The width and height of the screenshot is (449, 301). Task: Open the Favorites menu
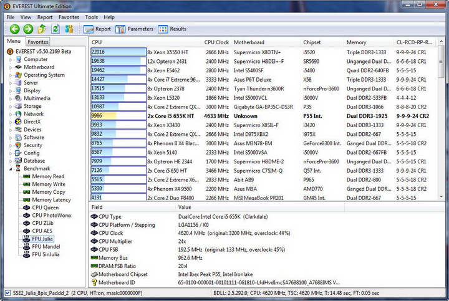(69, 17)
